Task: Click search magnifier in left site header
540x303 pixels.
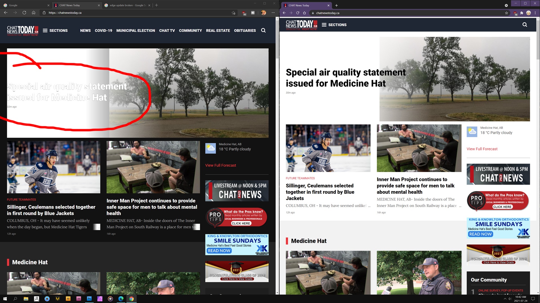Action: [263, 30]
